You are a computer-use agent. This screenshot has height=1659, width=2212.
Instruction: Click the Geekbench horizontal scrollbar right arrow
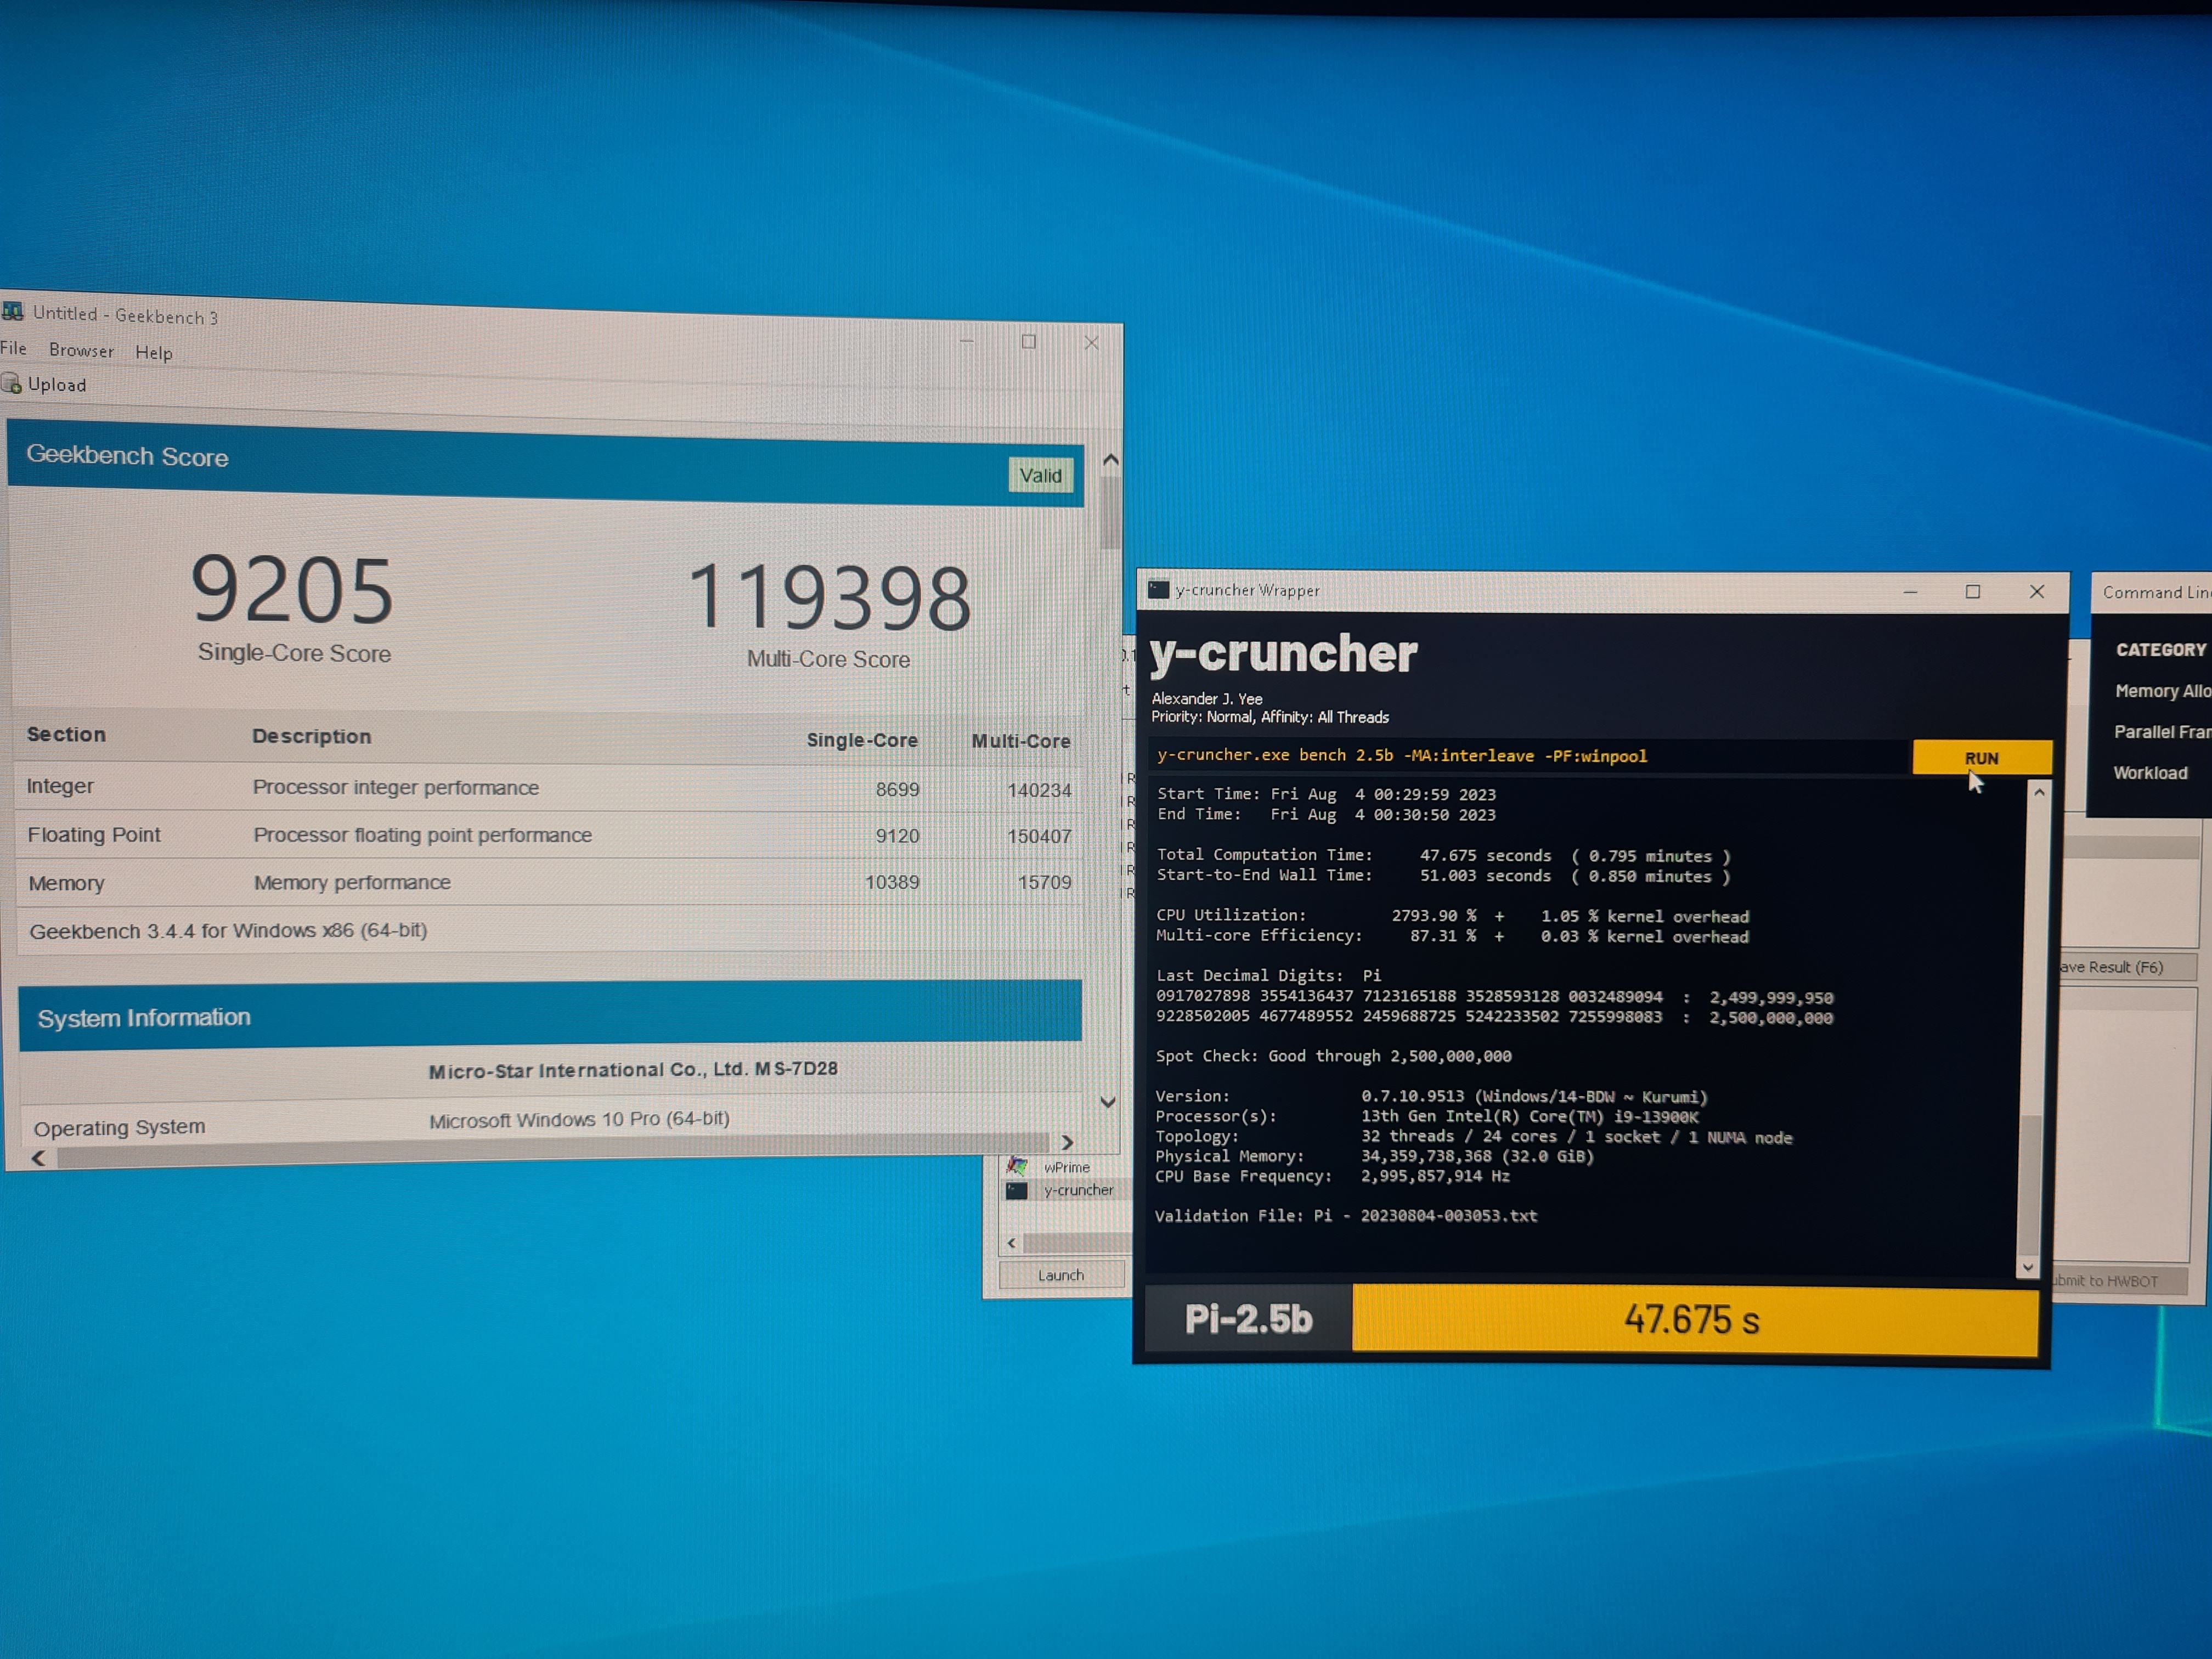click(x=1067, y=1142)
